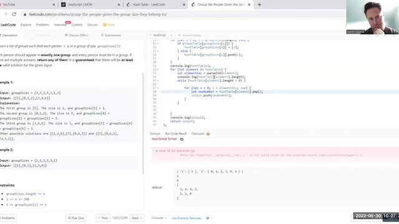Close the Hash Table - LeetCode tab
Screen dimensions: 399x224
coord(184,4)
